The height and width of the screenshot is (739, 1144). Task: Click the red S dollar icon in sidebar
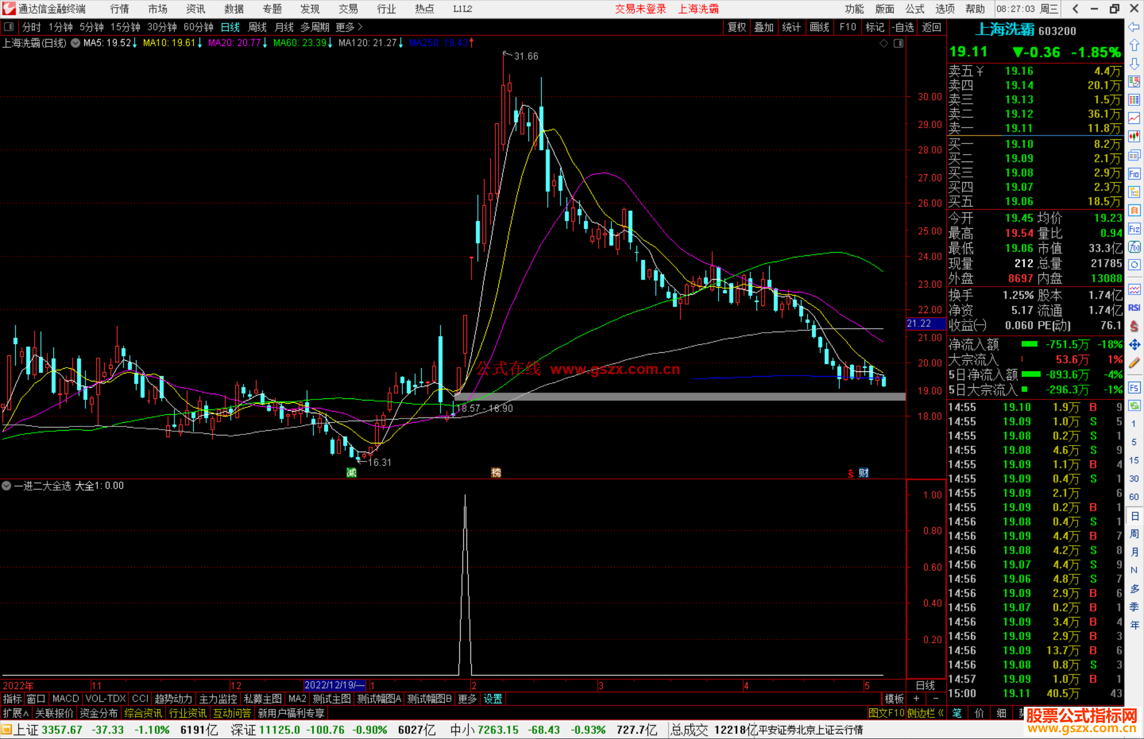pos(1134,326)
